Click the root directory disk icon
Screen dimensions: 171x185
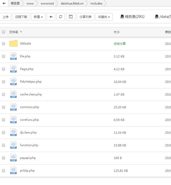(x=122, y=17)
